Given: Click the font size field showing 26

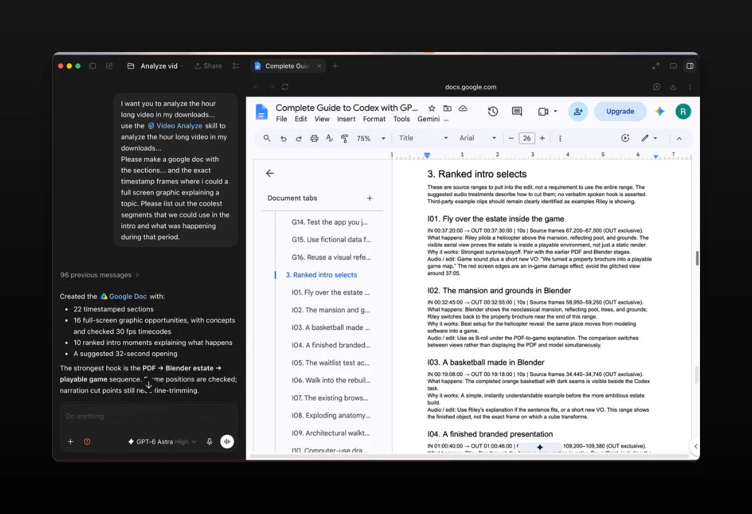Looking at the screenshot, I should click(526, 138).
